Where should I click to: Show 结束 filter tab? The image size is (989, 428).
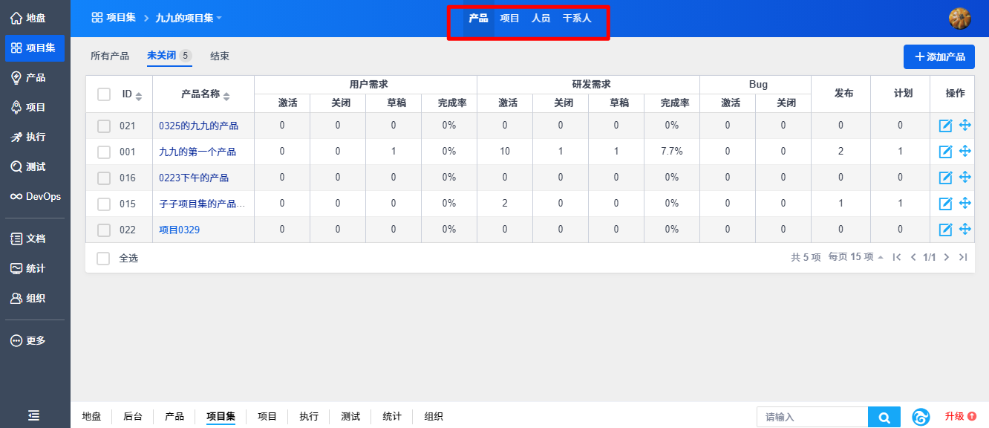(x=220, y=56)
